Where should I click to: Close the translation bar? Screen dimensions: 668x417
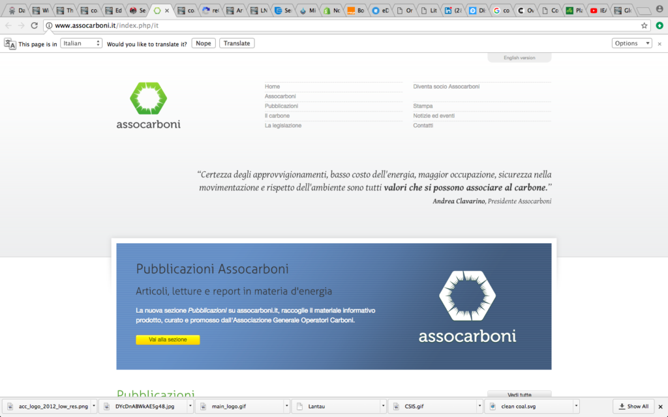tap(660, 44)
